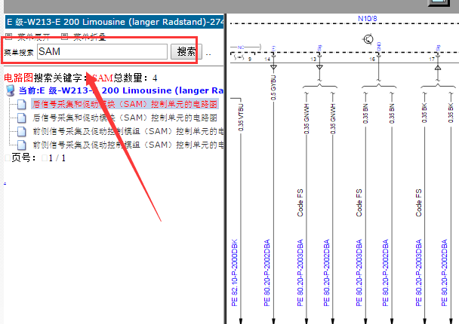Click pin number 9 on the connector
The width and height of the screenshot is (459, 324).
[250, 60]
